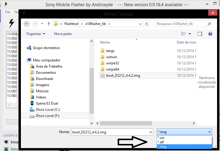Sort by the Data de modificação column
The height and width of the screenshot is (151, 220).
(186, 42)
